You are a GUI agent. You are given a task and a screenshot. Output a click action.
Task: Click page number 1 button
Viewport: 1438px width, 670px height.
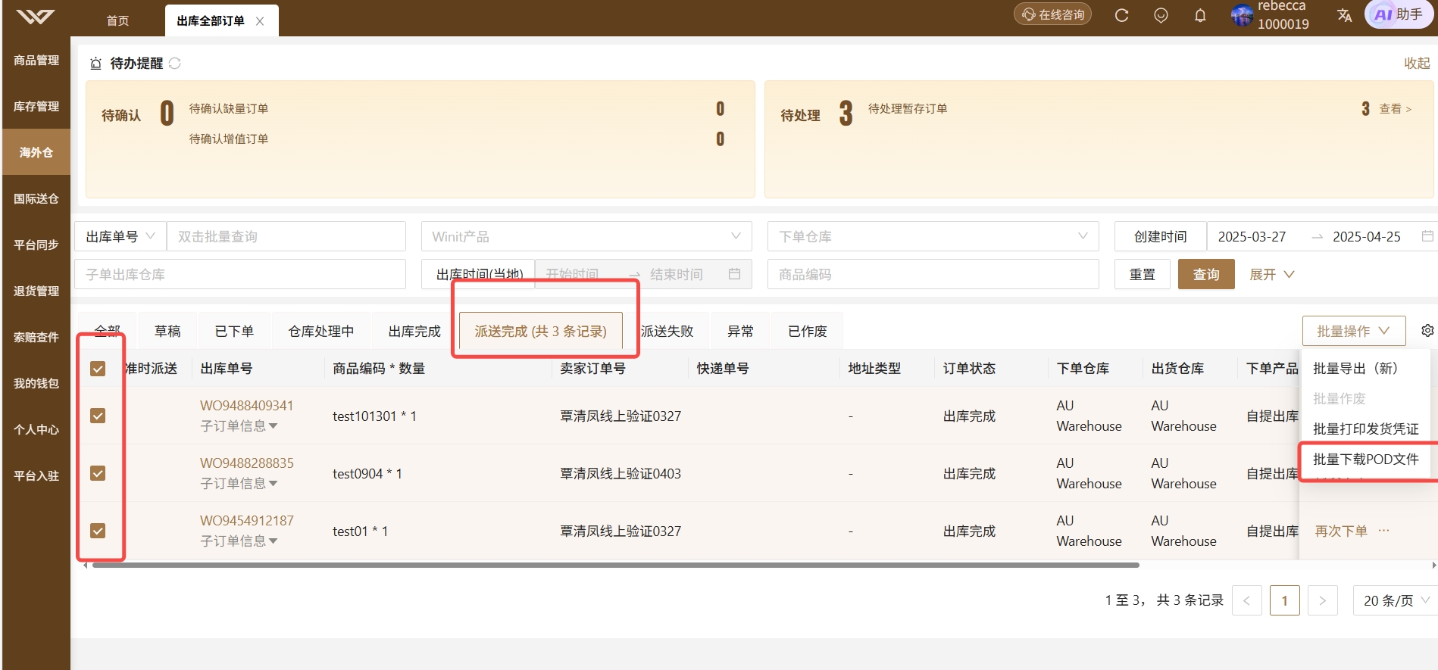(1285, 600)
